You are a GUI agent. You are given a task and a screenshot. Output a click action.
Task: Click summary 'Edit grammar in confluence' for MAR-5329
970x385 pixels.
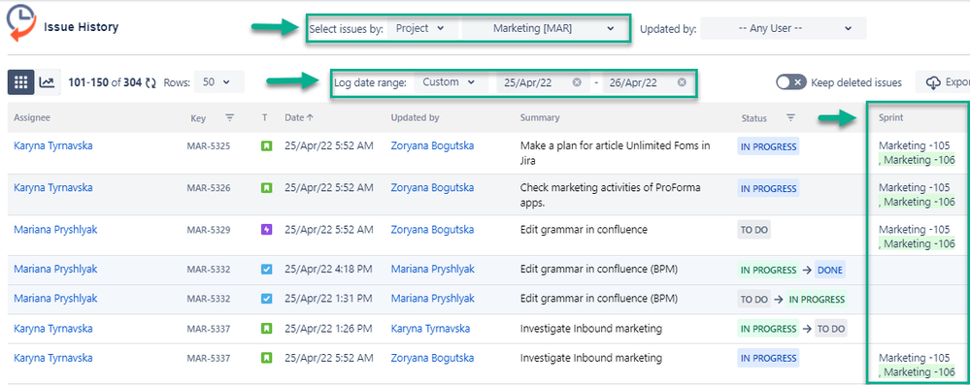pos(584,229)
